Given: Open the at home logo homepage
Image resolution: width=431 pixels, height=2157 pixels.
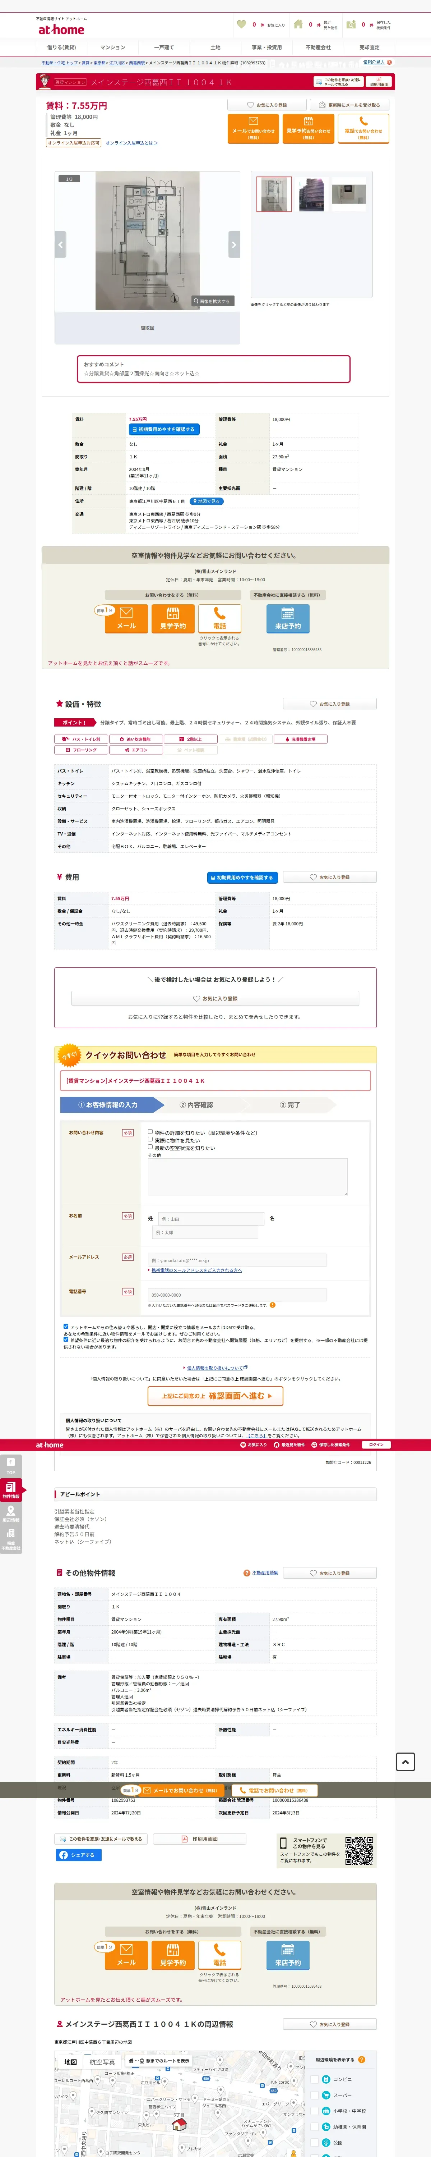Looking at the screenshot, I should 60,29.
